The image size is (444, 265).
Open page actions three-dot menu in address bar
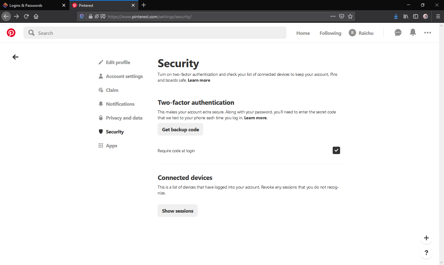(333, 16)
